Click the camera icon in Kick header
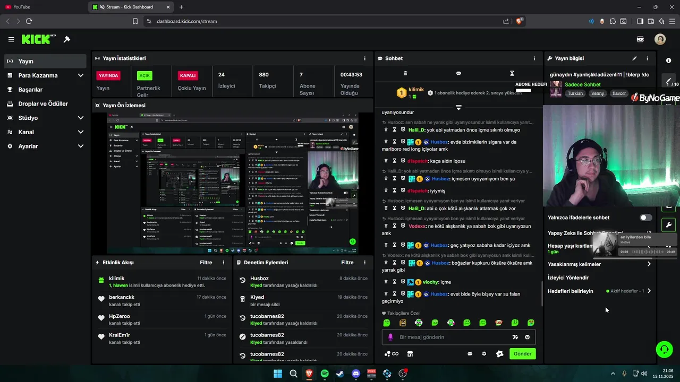 [x=640, y=39]
